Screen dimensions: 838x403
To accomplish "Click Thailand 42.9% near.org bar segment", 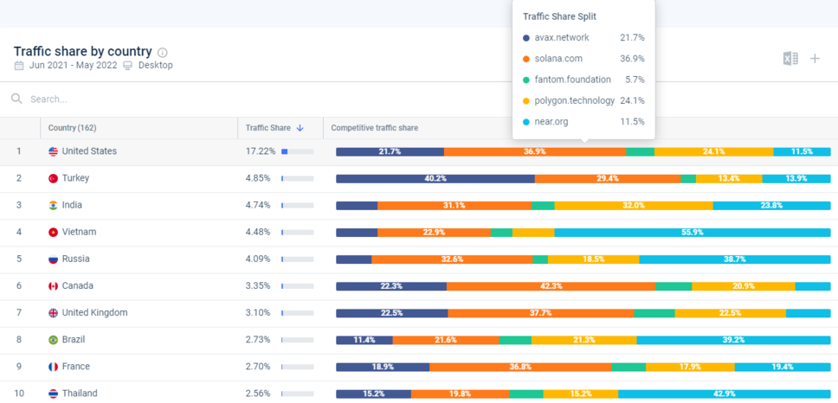I will pyautogui.click(x=725, y=394).
